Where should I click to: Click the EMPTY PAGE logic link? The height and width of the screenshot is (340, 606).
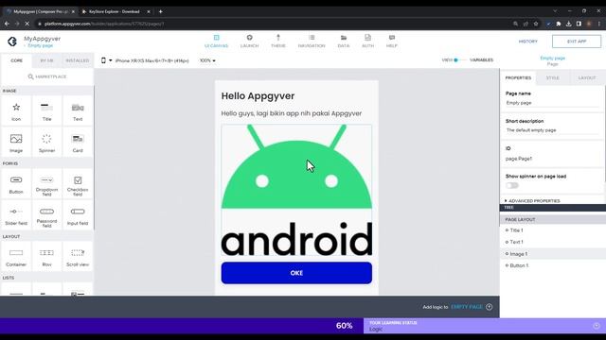(467, 307)
